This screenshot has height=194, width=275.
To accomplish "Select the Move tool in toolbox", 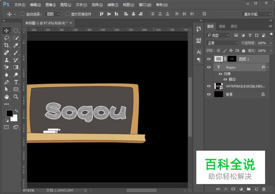I will [6, 31].
